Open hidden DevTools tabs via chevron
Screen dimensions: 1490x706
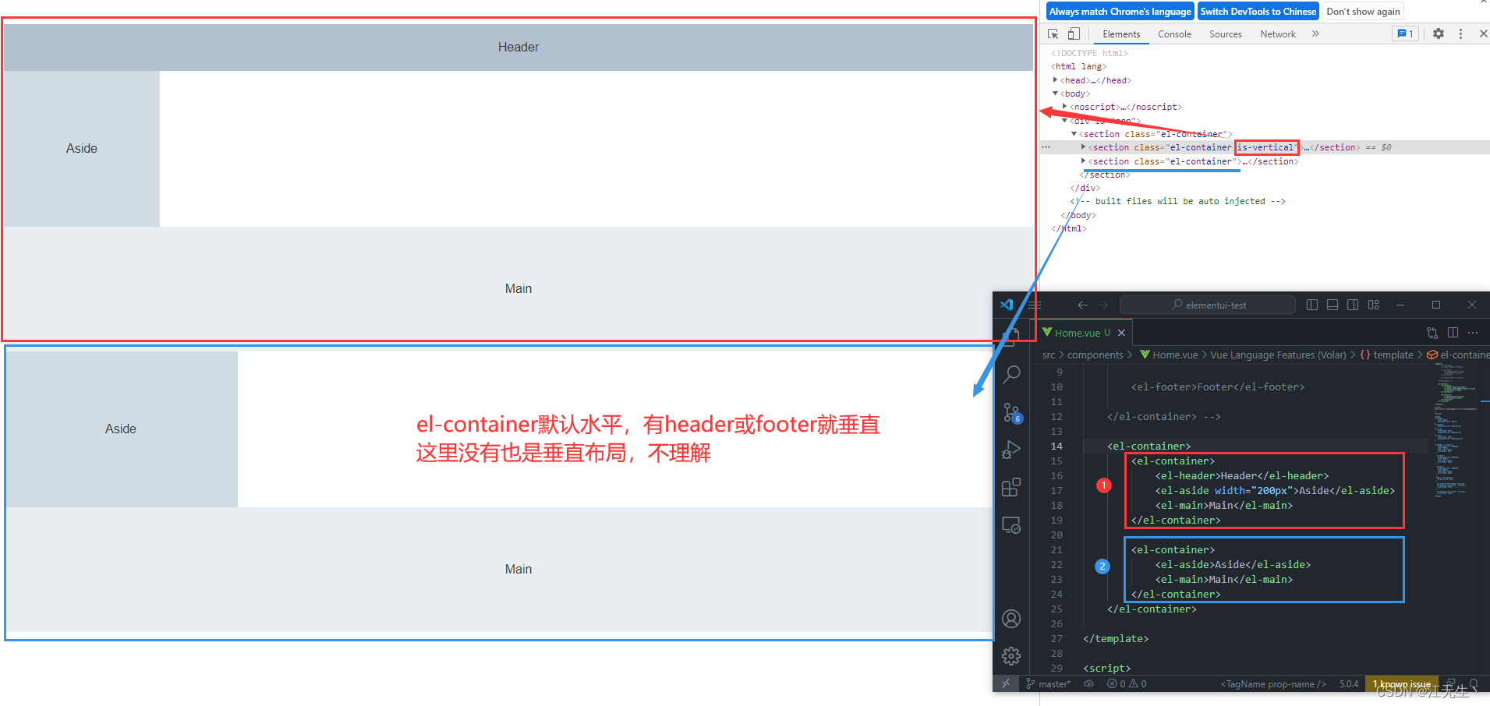coord(1316,34)
